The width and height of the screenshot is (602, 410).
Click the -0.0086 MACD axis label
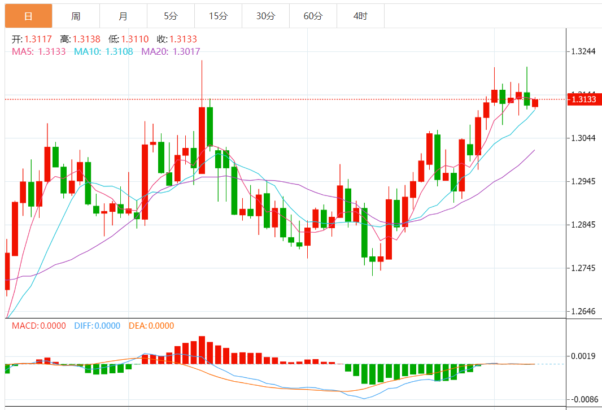[x=583, y=399]
